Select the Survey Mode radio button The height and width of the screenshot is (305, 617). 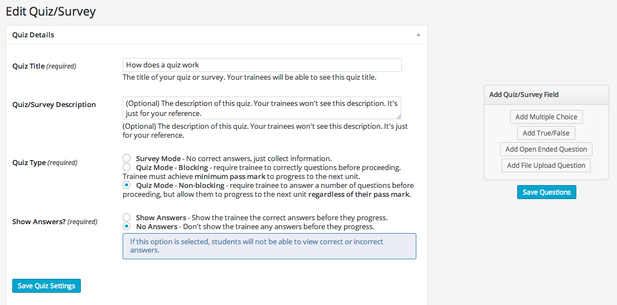(127, 158)
